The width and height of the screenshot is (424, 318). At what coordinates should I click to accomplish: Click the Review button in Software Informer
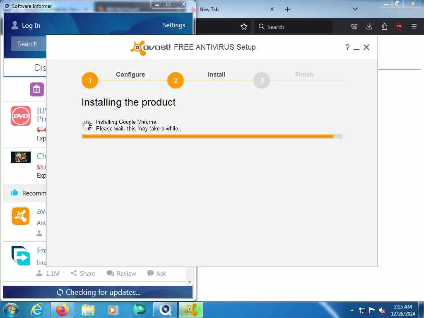tap(121, 273)
